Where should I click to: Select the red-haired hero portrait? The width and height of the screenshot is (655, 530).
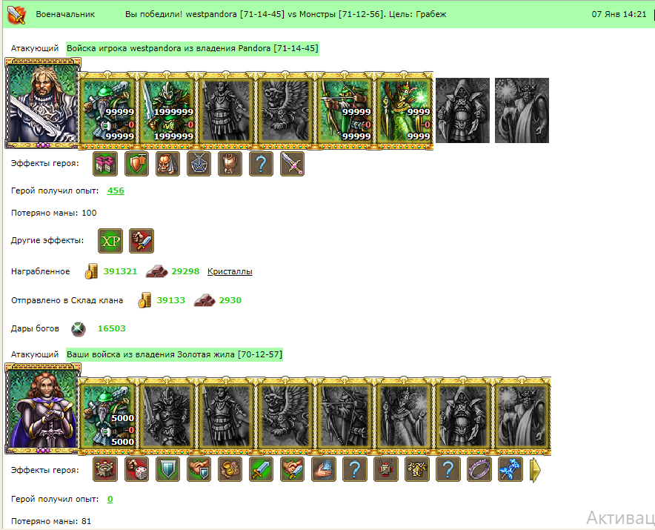[43, 408]
